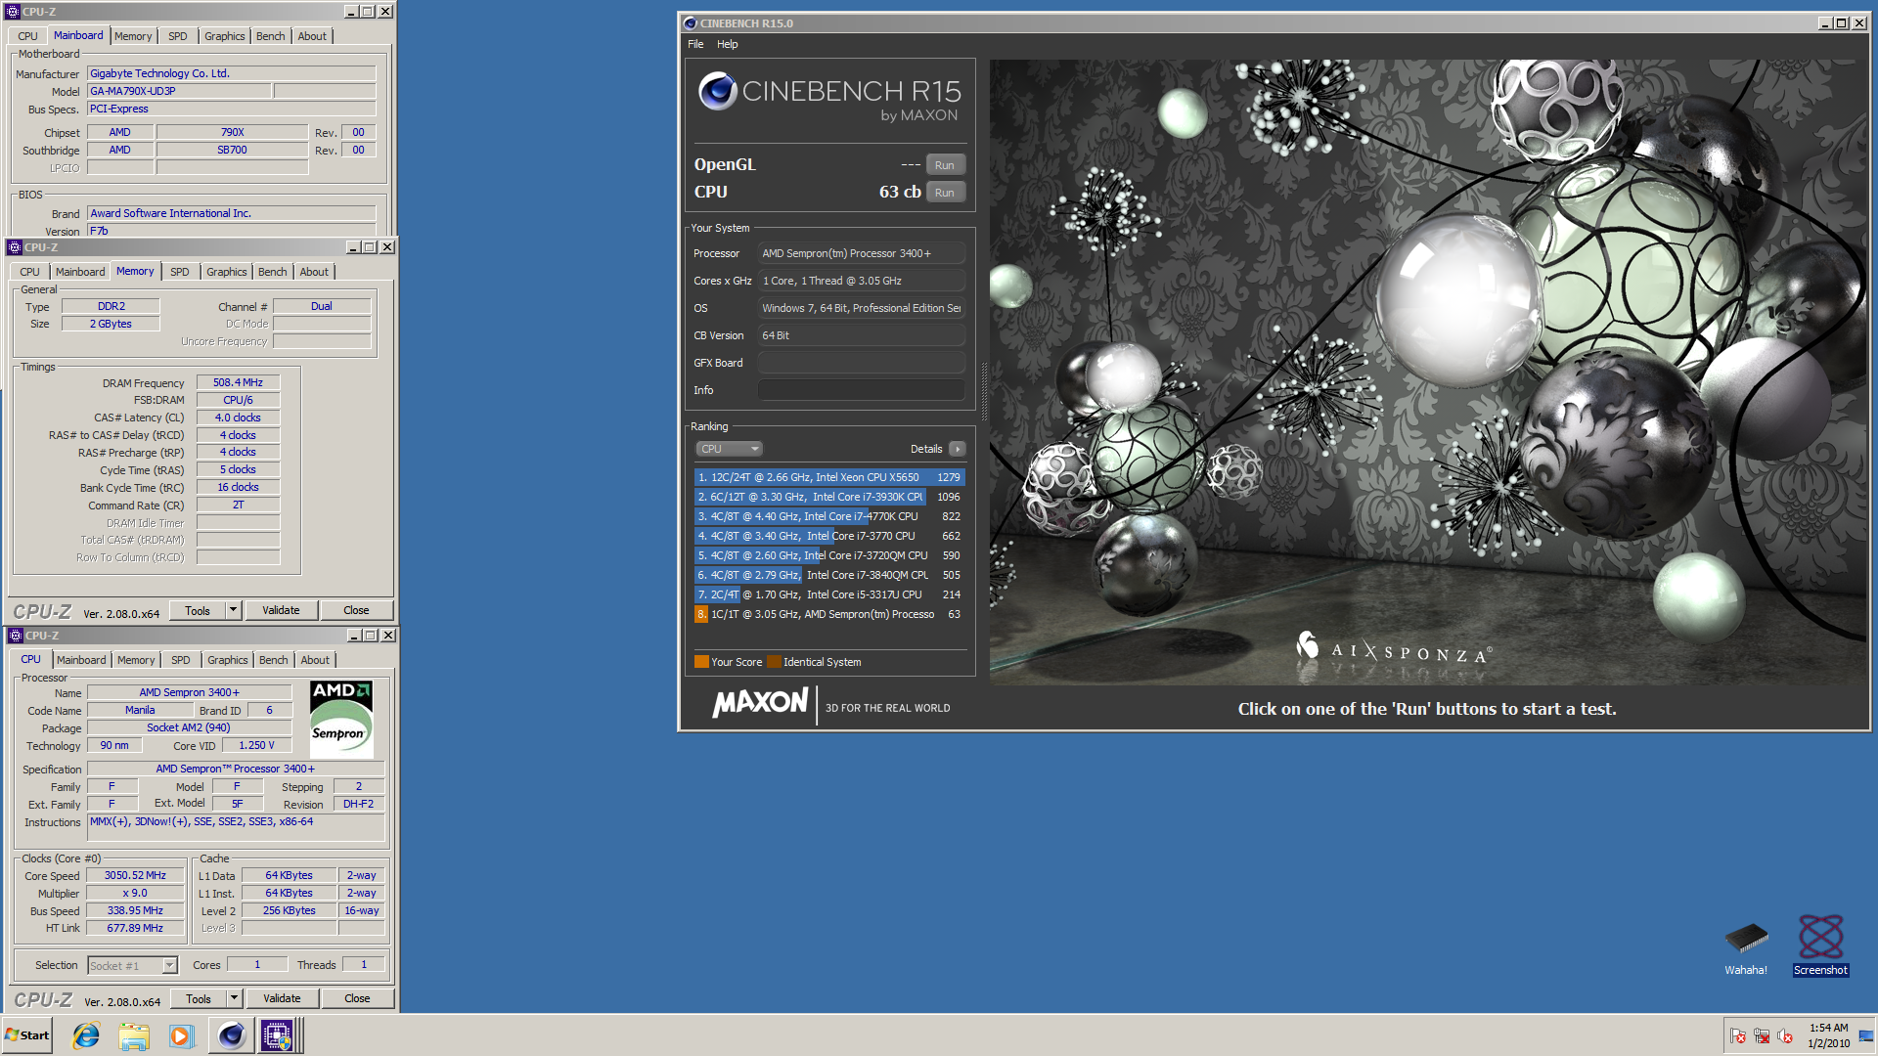Switch to Mainboard tab in bottom CPU-Z window
Screen dimensions: 1878x1056
81,660
